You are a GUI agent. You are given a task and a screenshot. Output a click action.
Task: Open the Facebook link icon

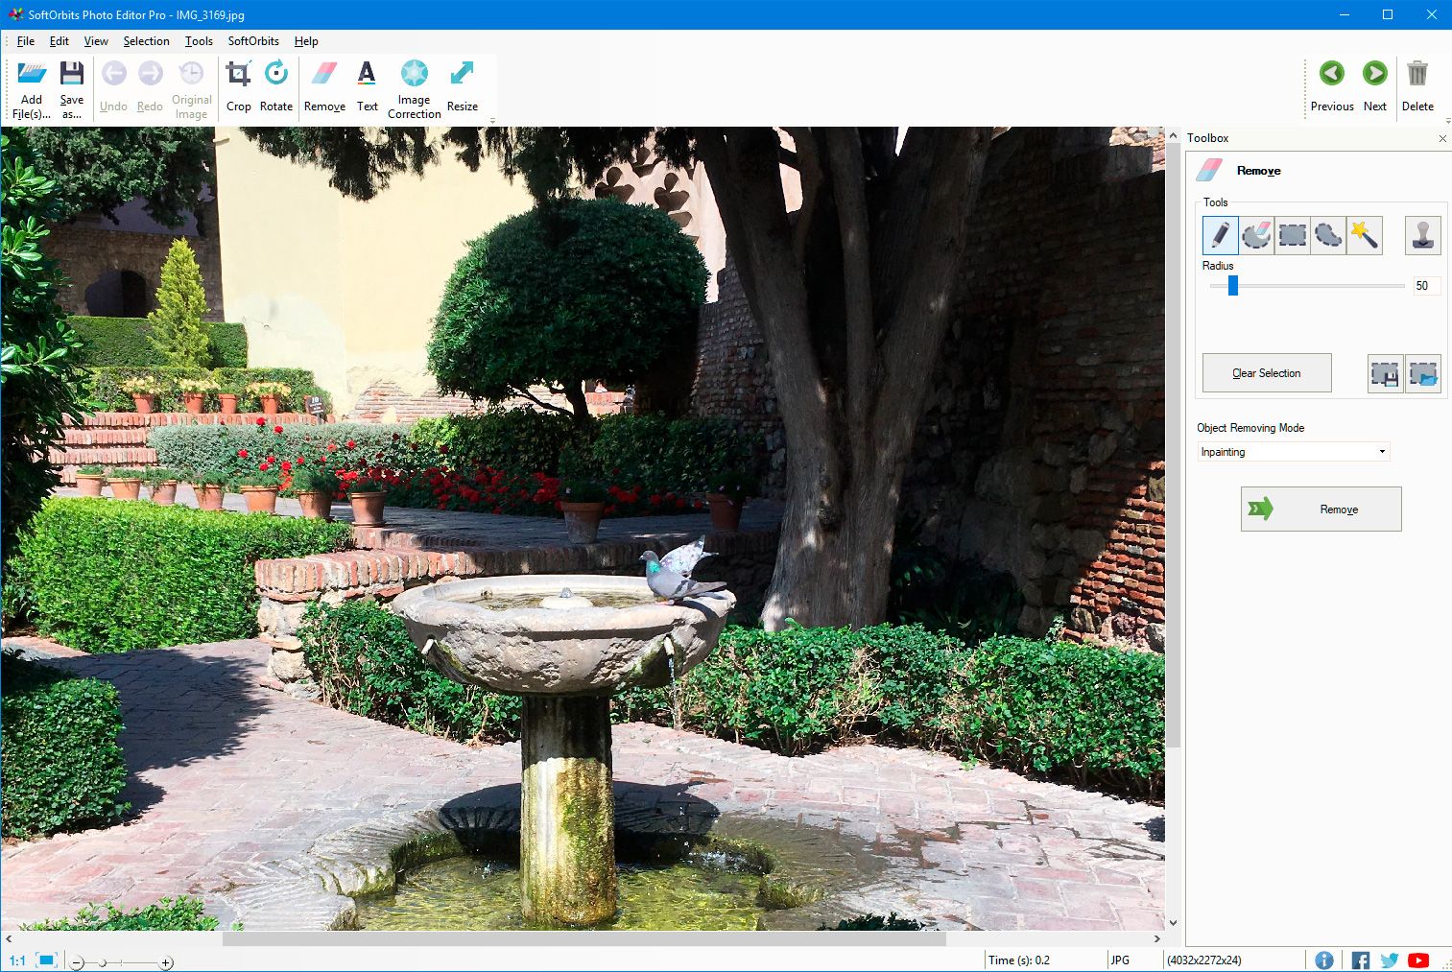tap(1360, 960)
